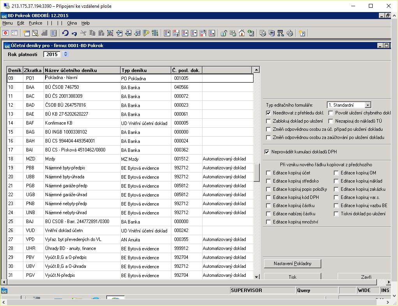Viewport: 398px width, 306px height.
Task: Click the first printer icon in toolbar
Action: [x=263, y=33]
